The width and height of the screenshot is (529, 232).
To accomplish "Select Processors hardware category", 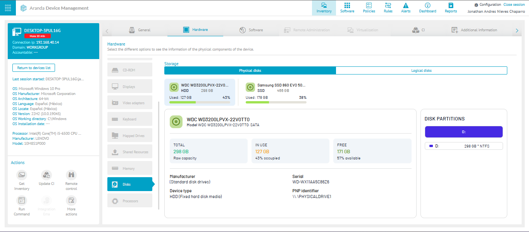I will coord(130,201).
